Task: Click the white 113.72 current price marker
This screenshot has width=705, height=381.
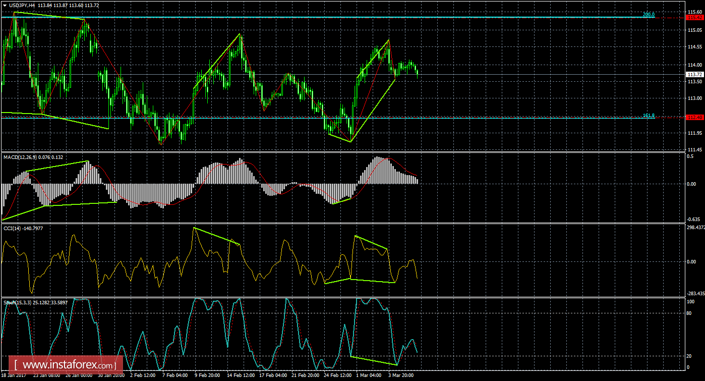Action: pos(695,74)
